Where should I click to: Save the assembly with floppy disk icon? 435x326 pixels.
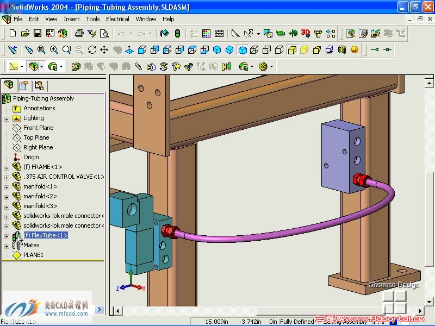pos(38,33)
